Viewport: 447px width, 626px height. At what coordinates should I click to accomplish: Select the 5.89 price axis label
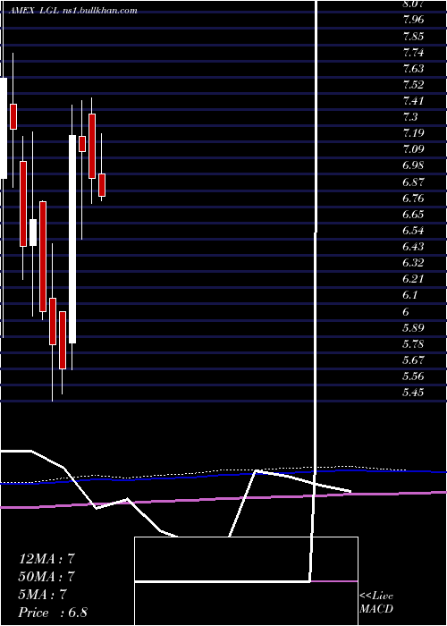coord(413,328)
